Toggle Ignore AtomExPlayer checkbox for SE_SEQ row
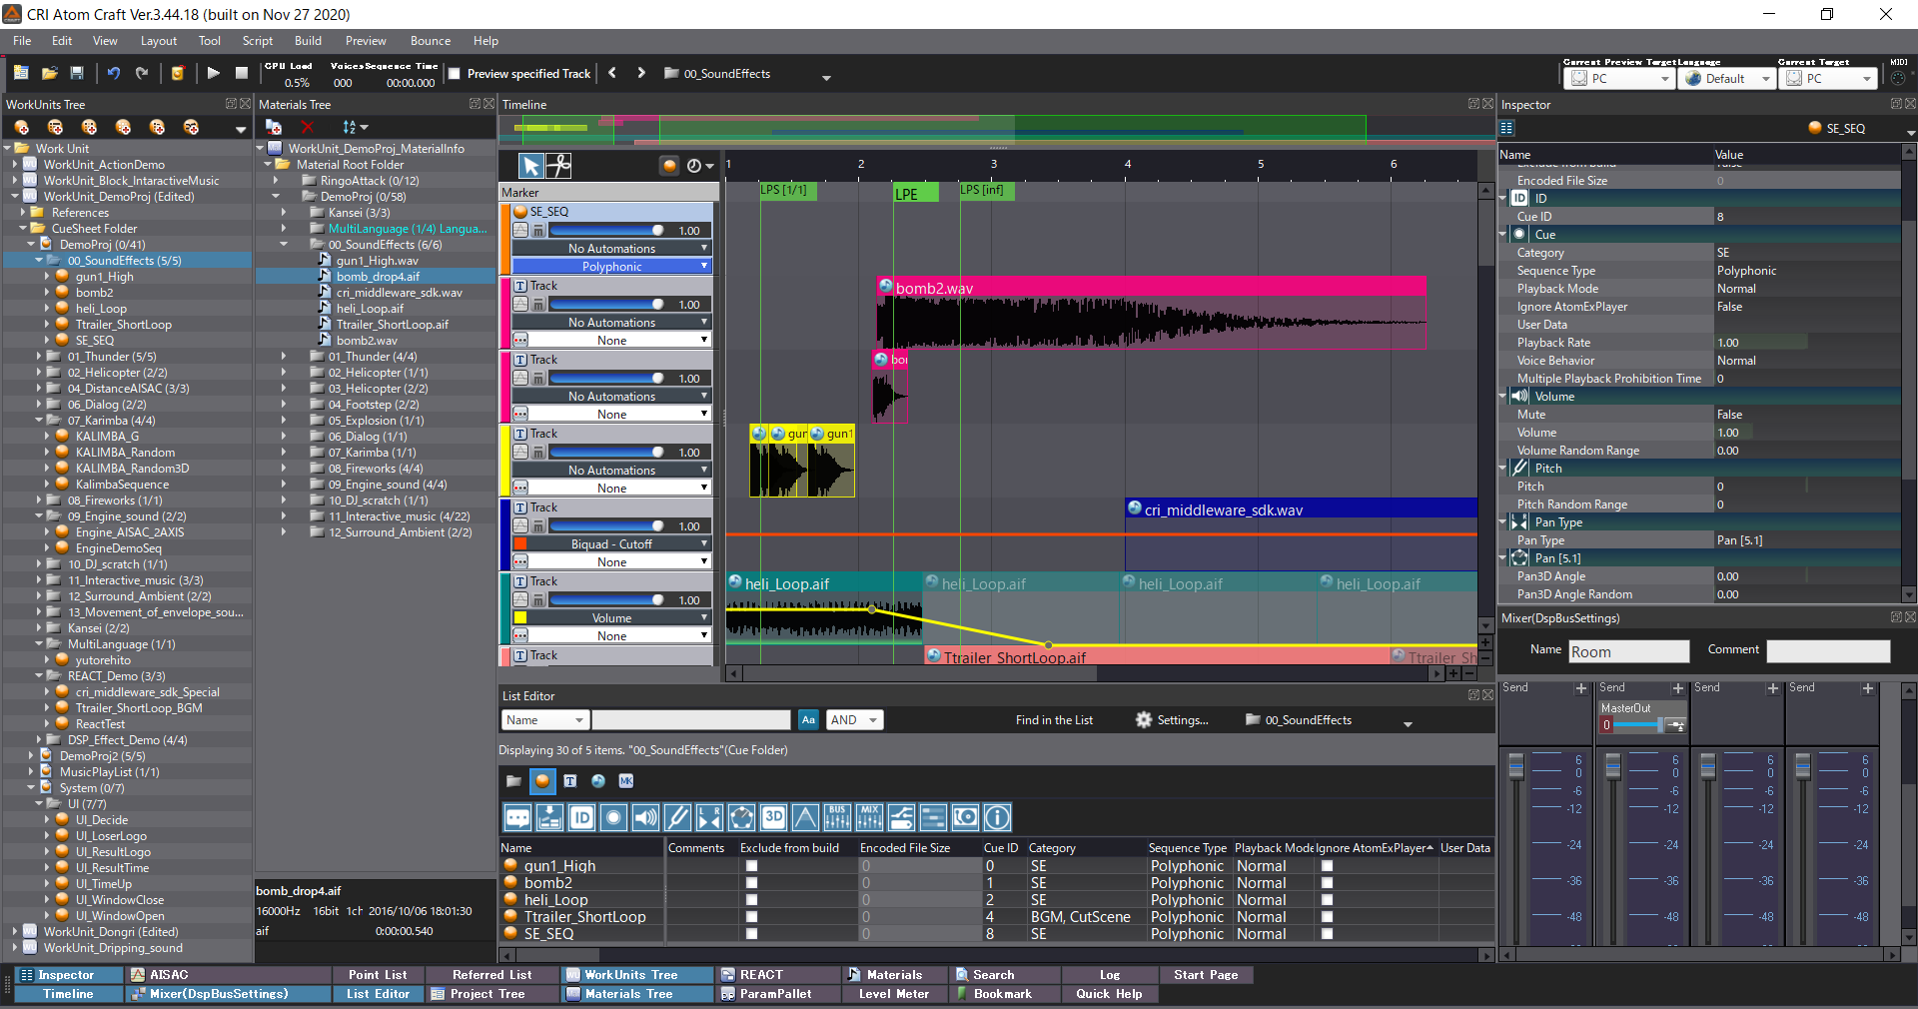The width and height of the screenshot is (1918, 1009). click(1327, 934)
